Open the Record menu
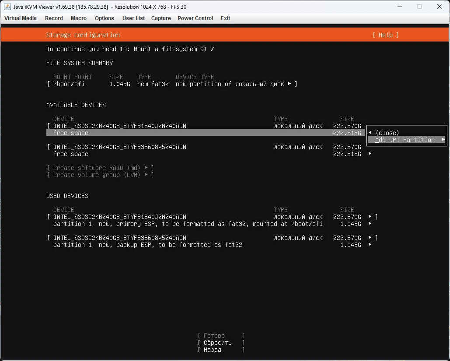Image resolution: width=450 pixels, height=361 pixels. pyautogui.click(x=54, y=18)
